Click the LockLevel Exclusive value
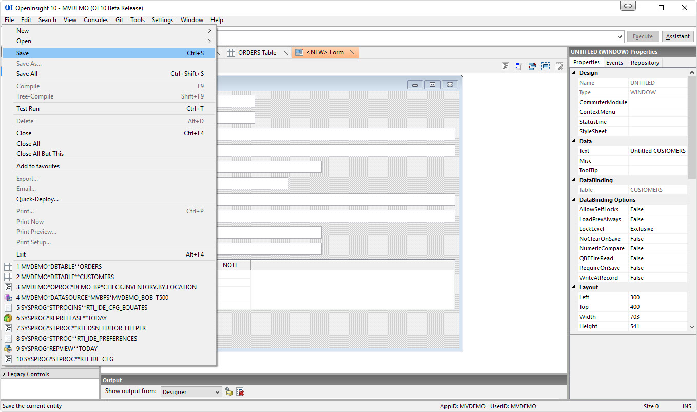The image size is (697, 412). [658, 229]
